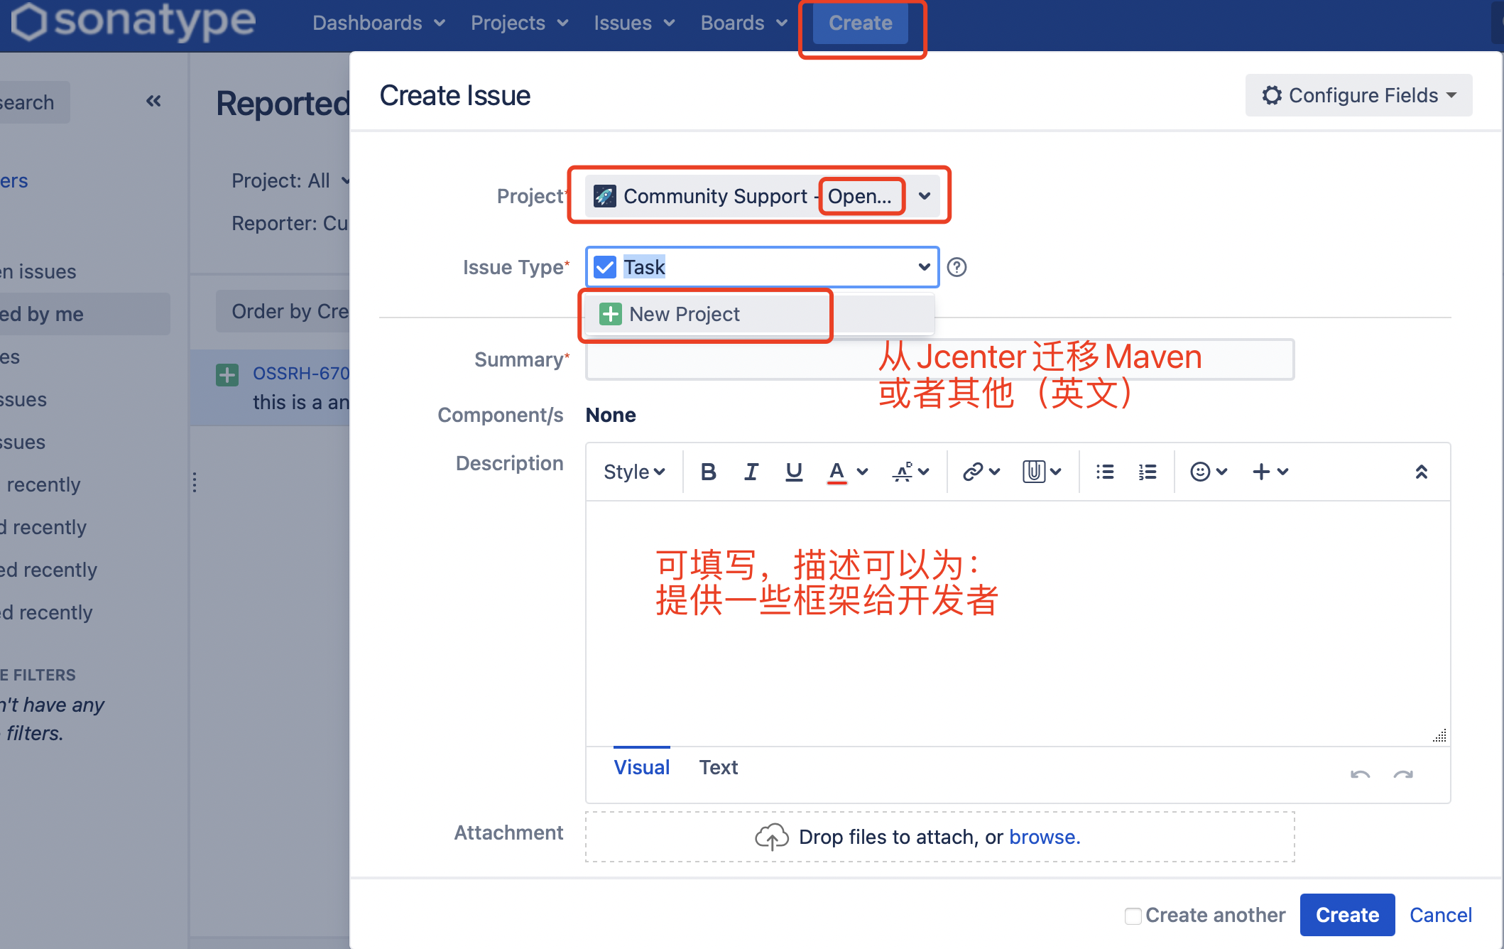Toggle underline formatting in description editor
The height and width of the screenshot is (949, 1504).
pyautogui.click(x=794, y=472)
